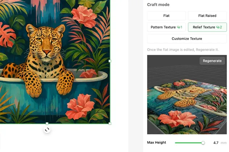The height and width of the screenshot is (152, 229).
Task: Click the bottom-right corner resize handle
Action: (110, 123)
